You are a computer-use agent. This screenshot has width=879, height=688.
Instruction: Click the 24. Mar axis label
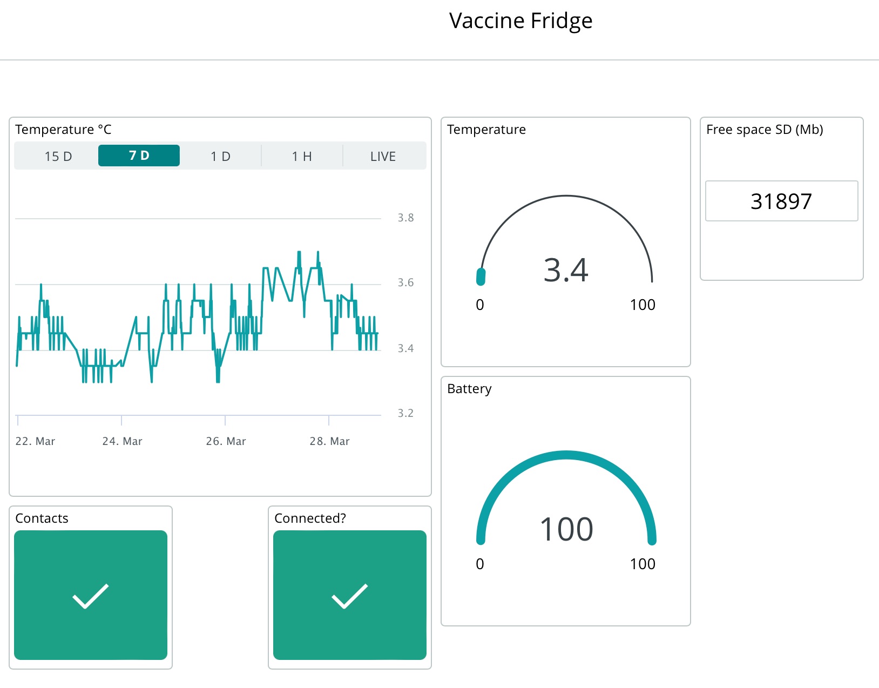coord(122,441)
